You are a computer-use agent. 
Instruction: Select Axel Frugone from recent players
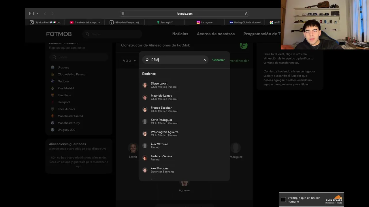184,170
